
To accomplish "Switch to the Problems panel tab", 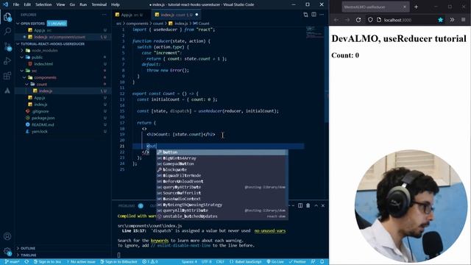I will point(127,206).
